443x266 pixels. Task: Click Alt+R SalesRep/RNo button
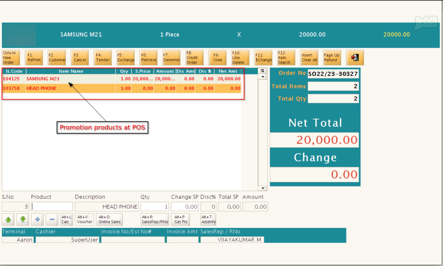coord(155,219)
